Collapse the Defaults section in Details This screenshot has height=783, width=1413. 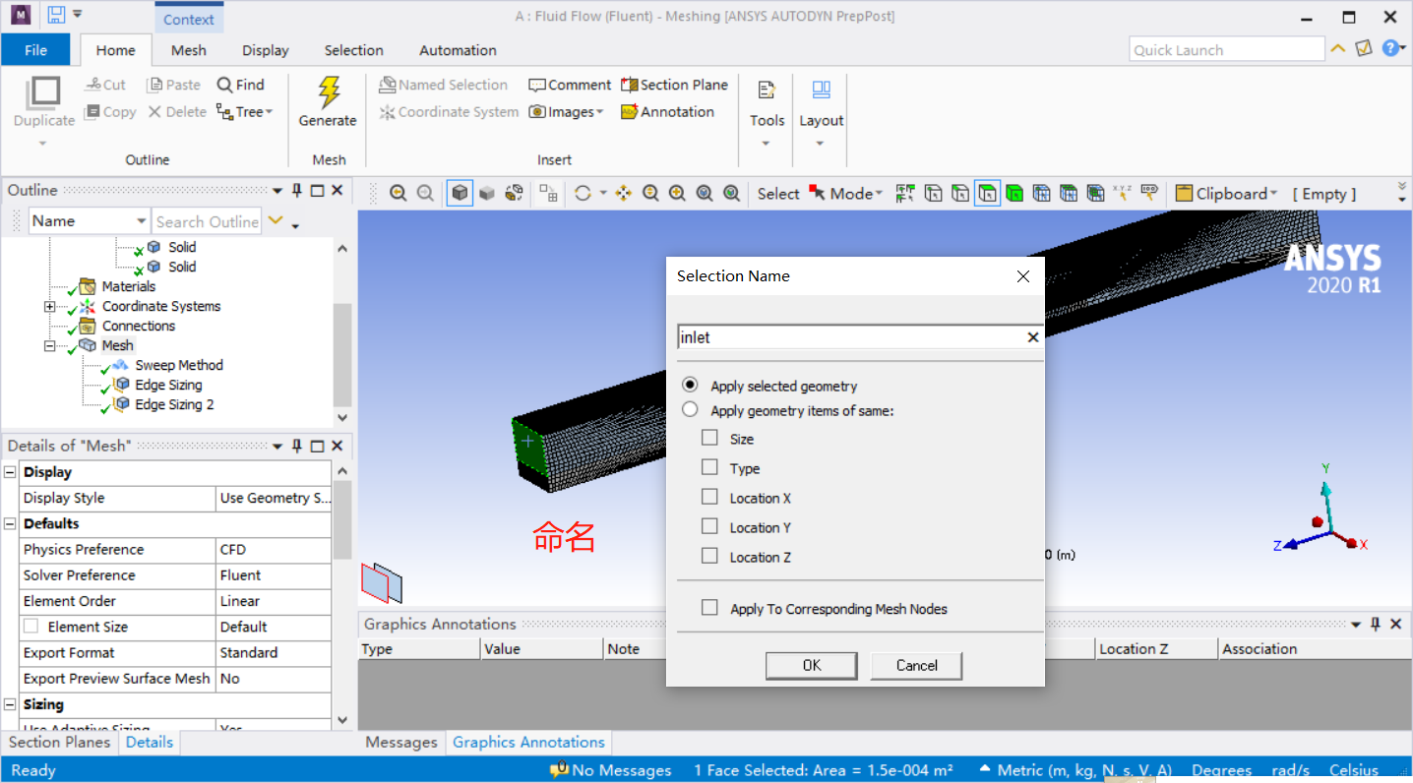pos(10,523)
